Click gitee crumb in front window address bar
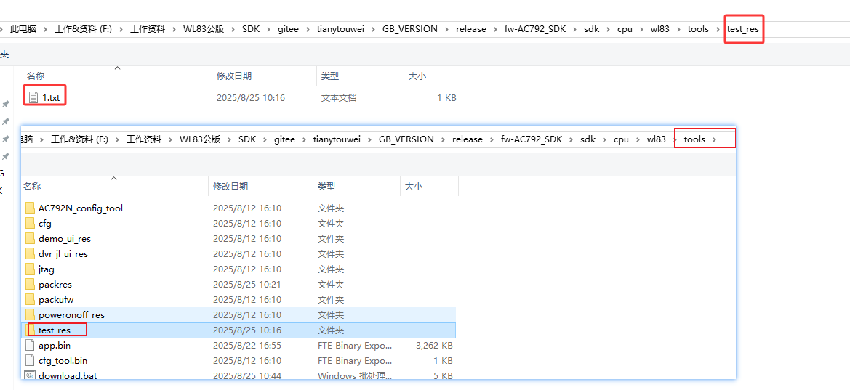The image size is (850, 390). pyautogui.click(x=284, y=139)
